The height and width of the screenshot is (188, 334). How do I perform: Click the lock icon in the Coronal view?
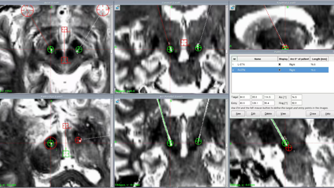click(117, 8)
